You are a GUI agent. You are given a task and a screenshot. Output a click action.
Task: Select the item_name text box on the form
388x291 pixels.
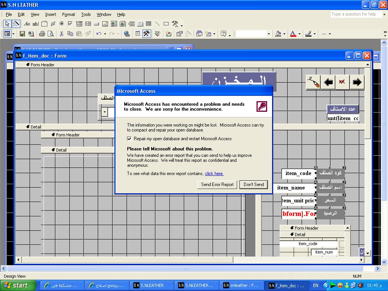(x=294, y=188)
